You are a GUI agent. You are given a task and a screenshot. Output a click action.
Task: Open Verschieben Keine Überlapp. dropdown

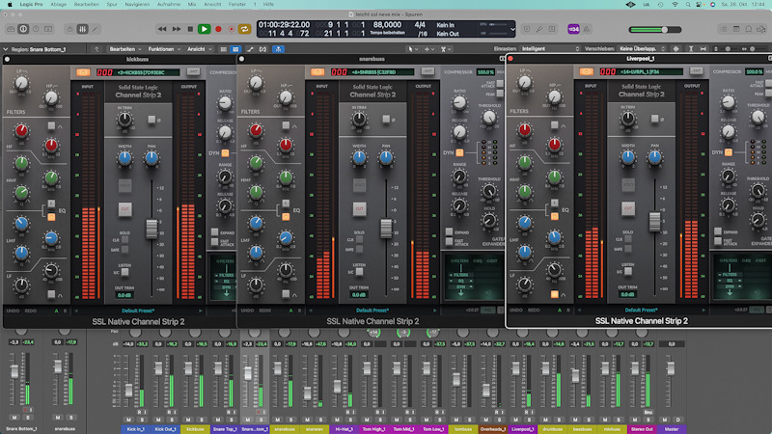(x=642, y=49)
